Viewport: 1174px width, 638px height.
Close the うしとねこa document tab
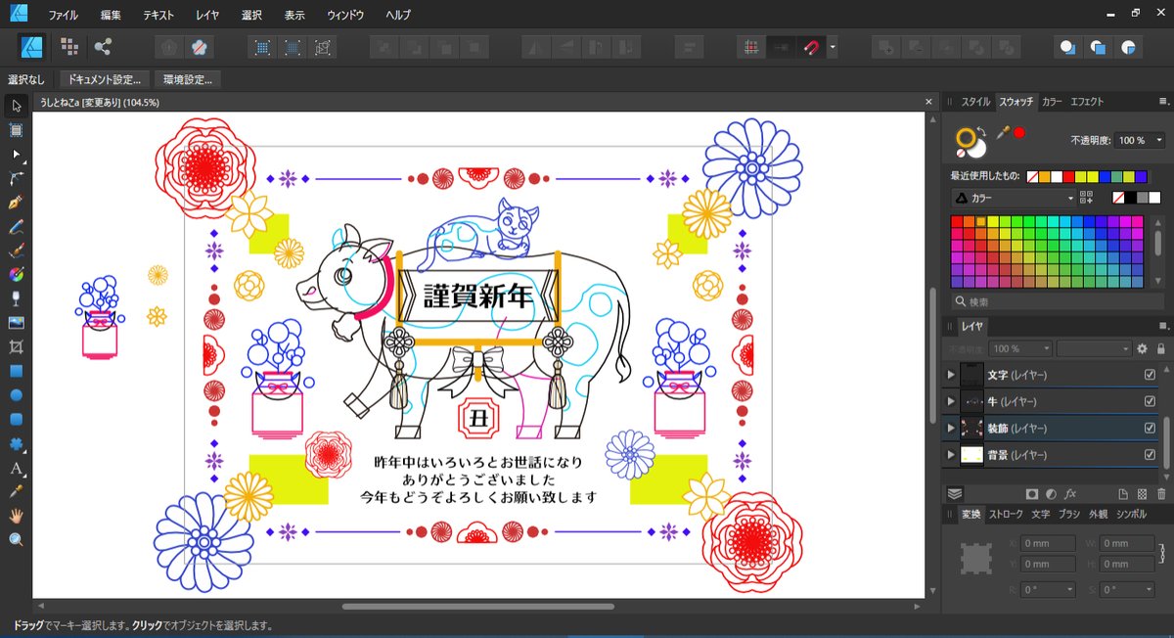click(x=929, y=102)
